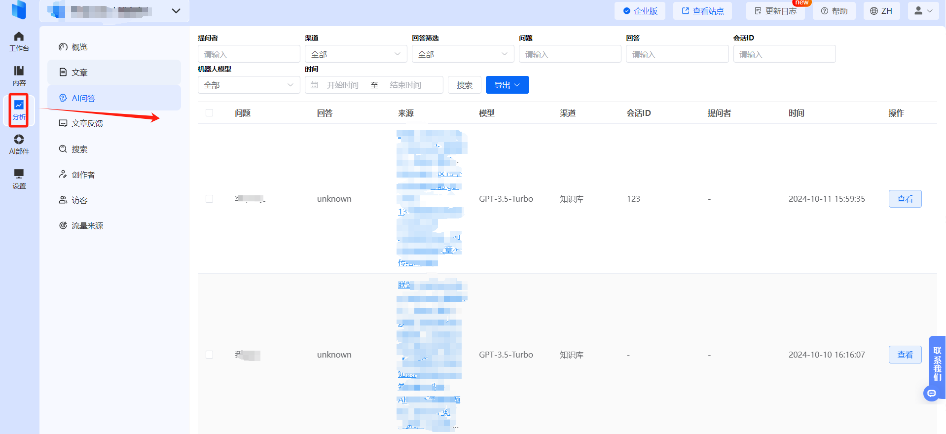The height and width of the screenshot is (434, 946).
Task: Select the AI问答 menu item
Action: [114, 98]
